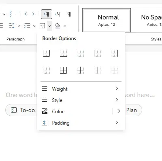
Task: Click the To-do suggestion chip
Action: [21, 110]
